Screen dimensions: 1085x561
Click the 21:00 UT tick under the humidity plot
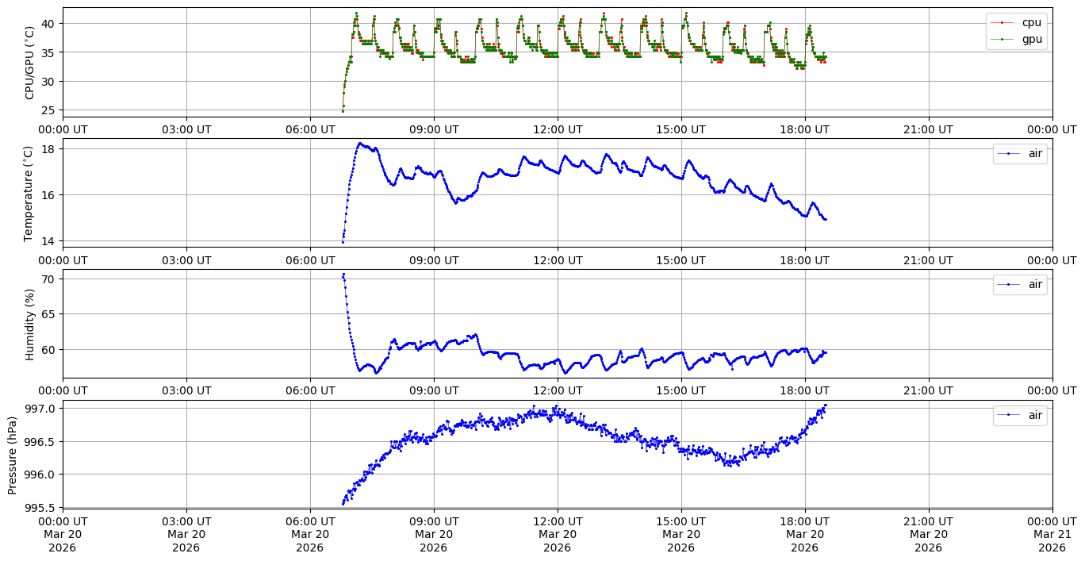click(x=929, y=390)
